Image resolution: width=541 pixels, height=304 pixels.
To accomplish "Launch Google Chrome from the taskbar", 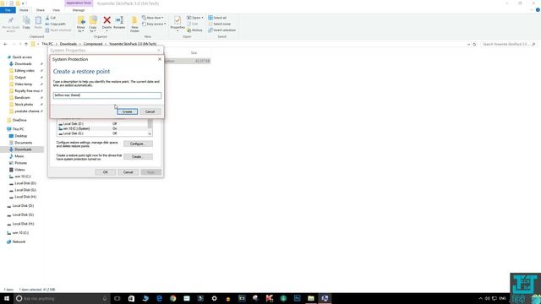I will click(x=172, y=298).
